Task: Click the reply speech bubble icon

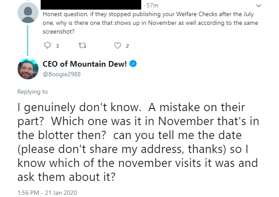Action: click(47, 46)
